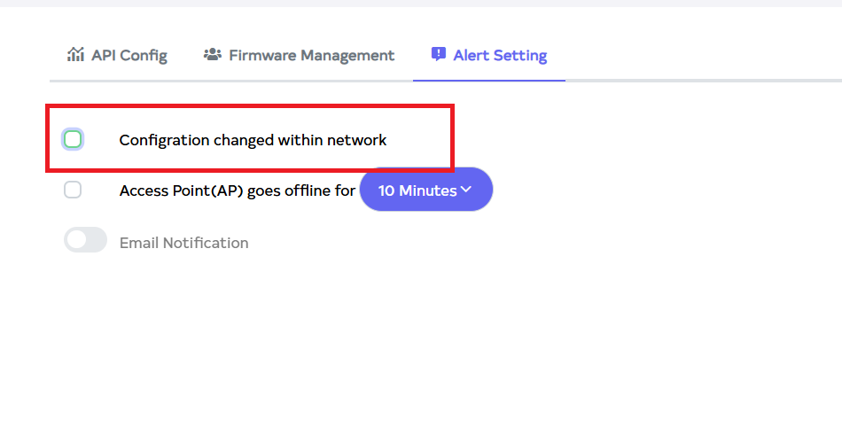Open the 10 Minutes duration dropdown
The image size is (842, 443).
pyautogui.click(x=425, y=190)
